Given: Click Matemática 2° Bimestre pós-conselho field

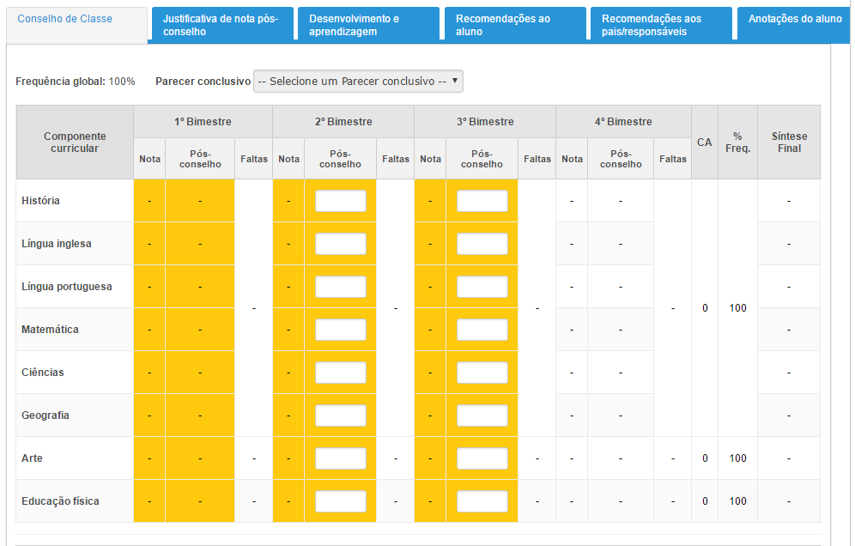Looking at the screenshot, I should [340, 330].
